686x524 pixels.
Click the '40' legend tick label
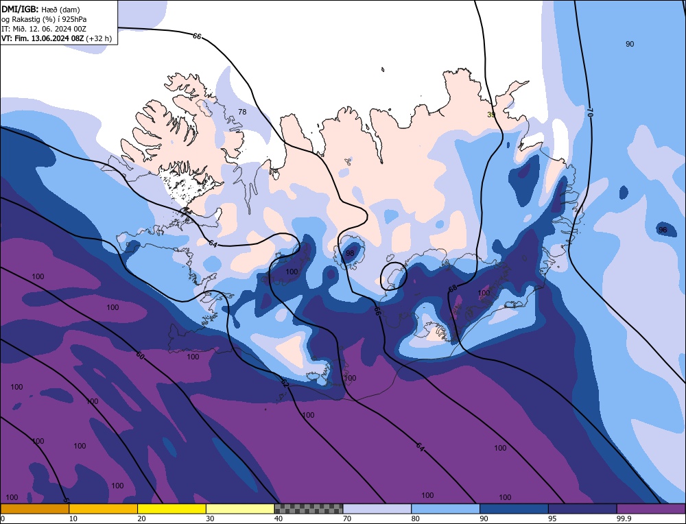point(279,519)
